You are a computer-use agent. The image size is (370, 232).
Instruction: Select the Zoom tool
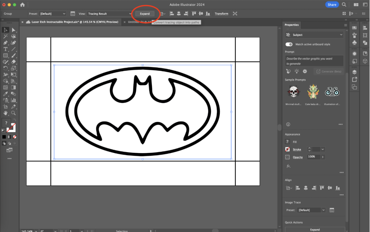[x=13, y=113]
